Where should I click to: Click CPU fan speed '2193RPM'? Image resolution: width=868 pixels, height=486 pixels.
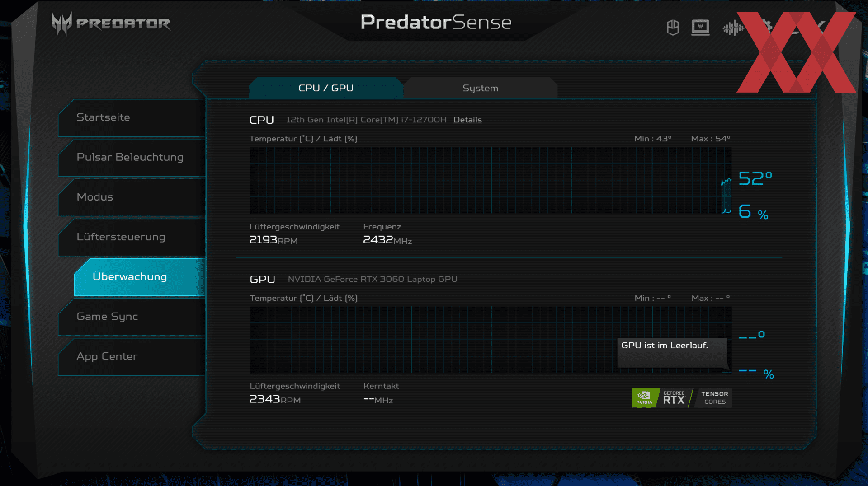(274, 240)
